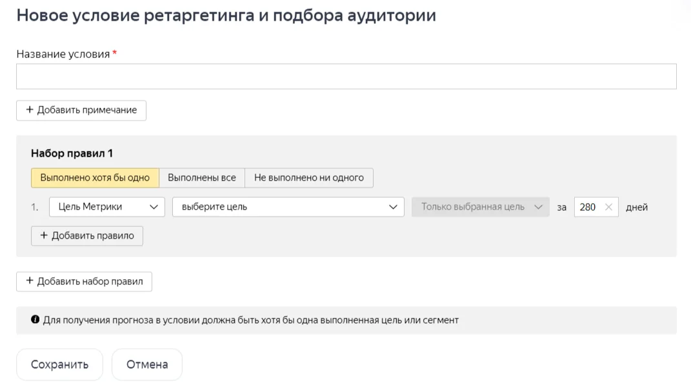
Task: Click the 'Название условия' text field
Action: coord(346,77)
